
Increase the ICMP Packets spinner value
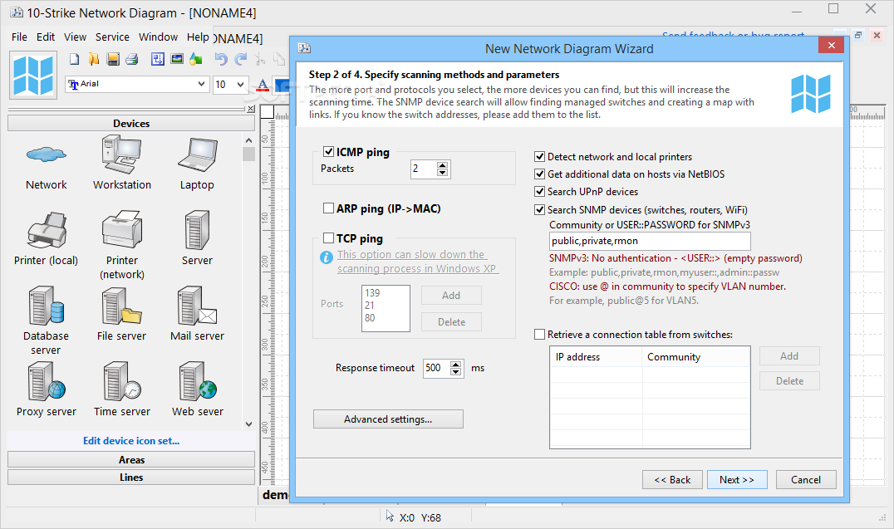click(443, 165)
